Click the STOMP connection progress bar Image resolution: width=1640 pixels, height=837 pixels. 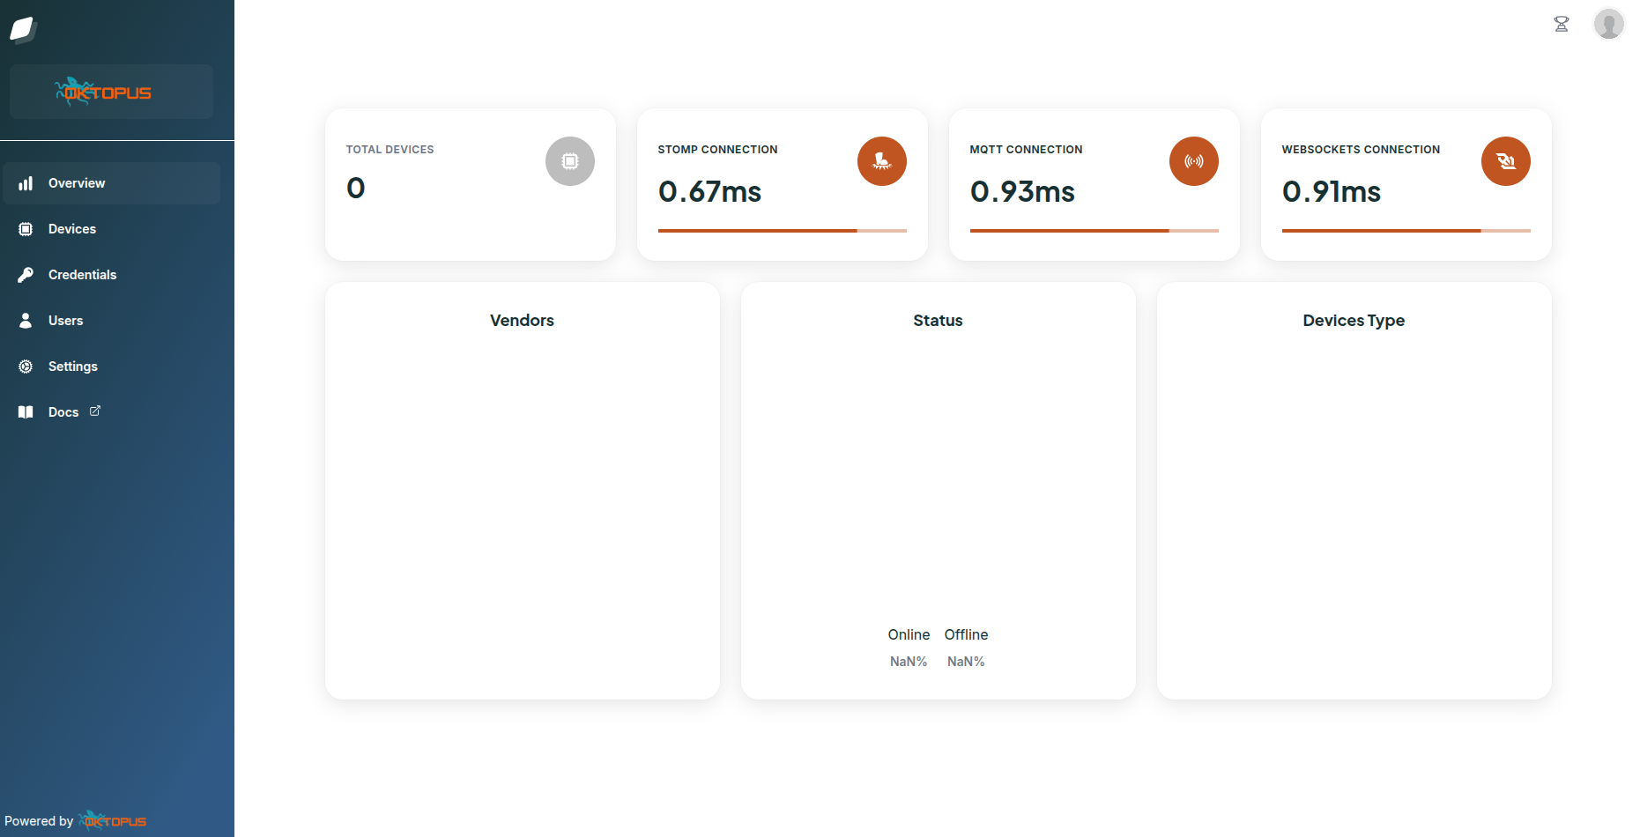[x=783, y=231]
